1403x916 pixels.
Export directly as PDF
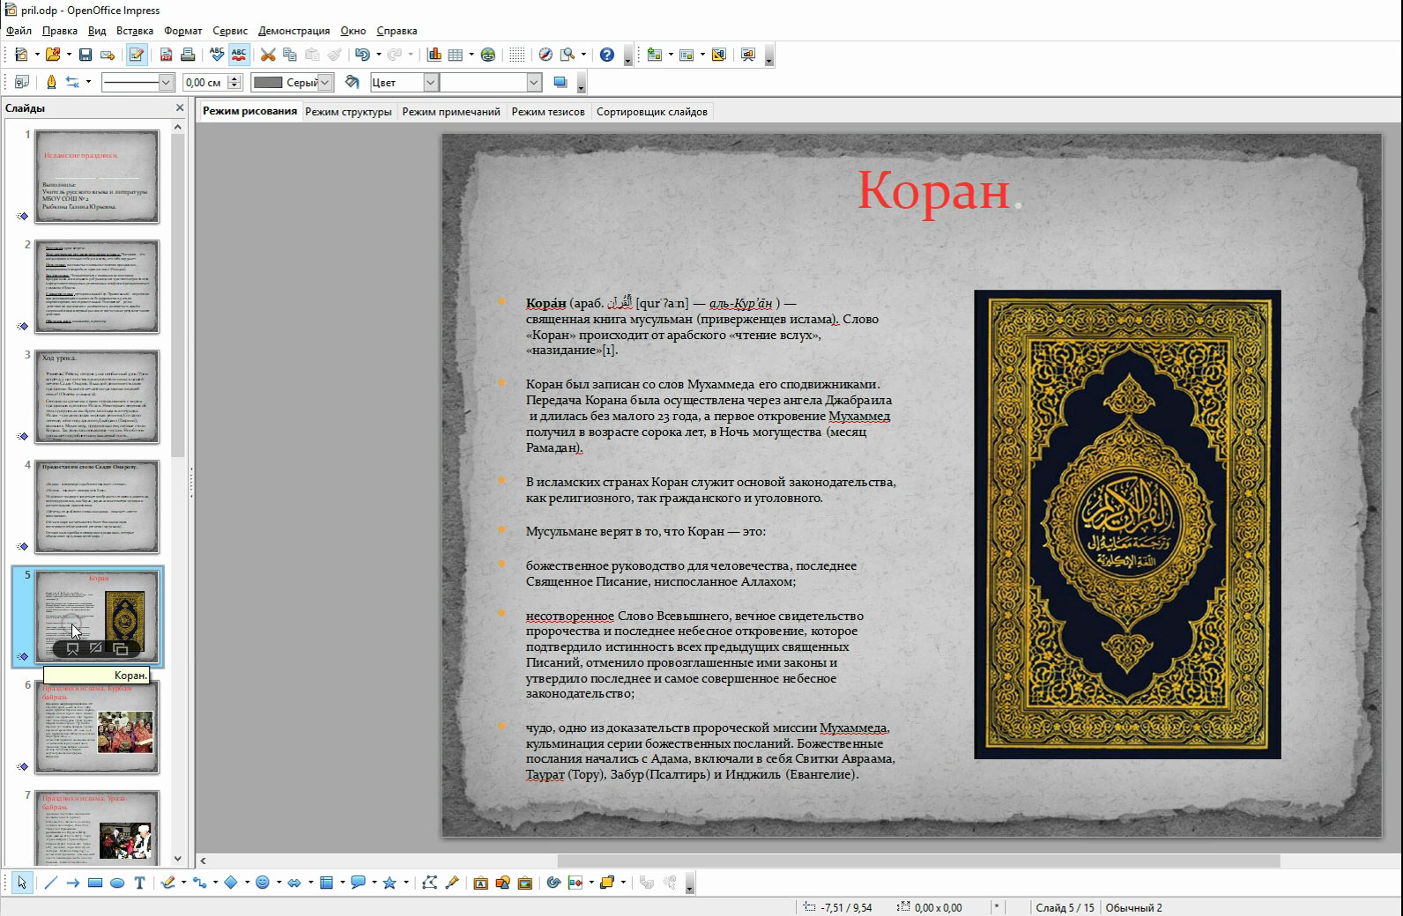(x=166, y=55)
